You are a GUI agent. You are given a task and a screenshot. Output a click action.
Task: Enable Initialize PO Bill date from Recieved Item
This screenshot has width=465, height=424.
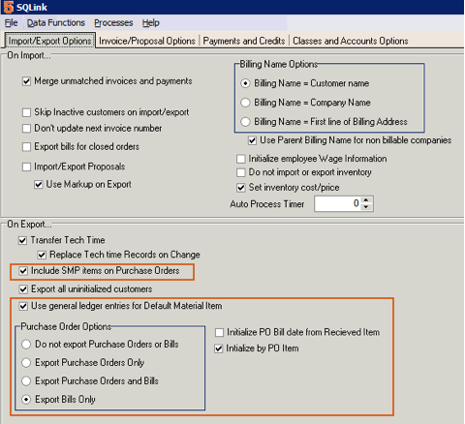click(219, 332)
